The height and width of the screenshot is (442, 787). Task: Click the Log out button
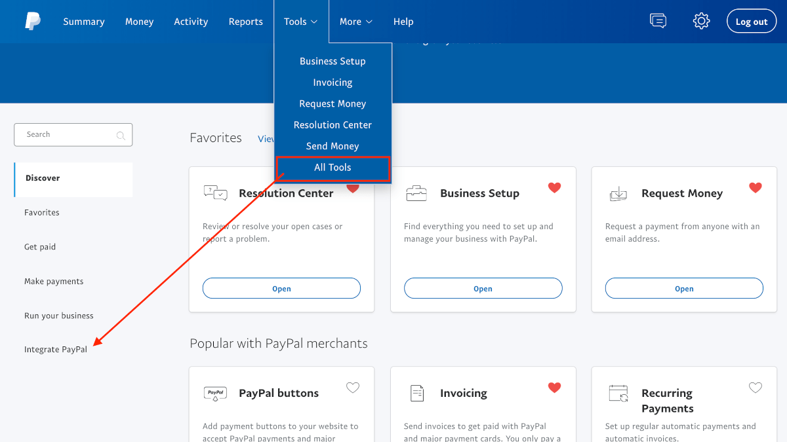[x=752, y=22]
